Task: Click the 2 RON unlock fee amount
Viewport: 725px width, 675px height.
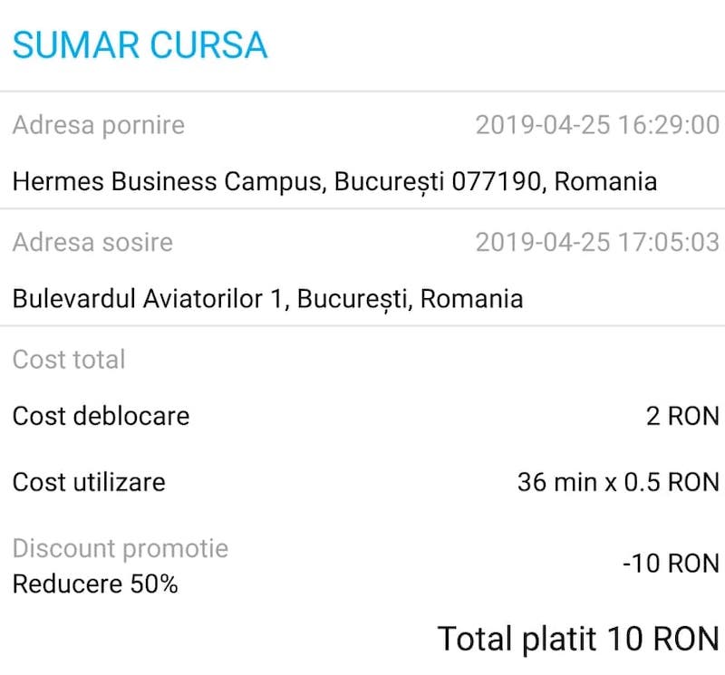Action: coord(682,416)
